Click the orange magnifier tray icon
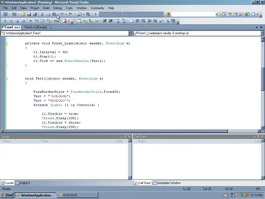Viewport: 265px width, 199px height. click(x=247, y=195)
